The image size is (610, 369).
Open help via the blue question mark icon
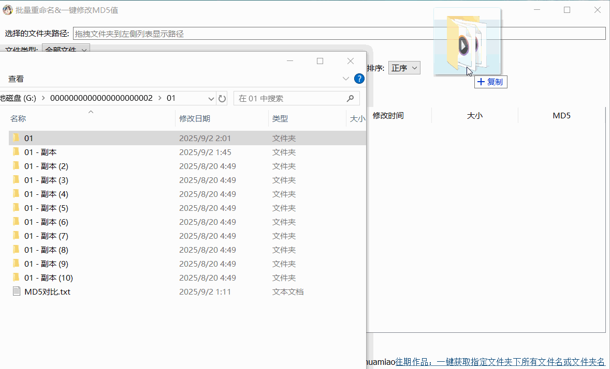[x=359, y=79]
